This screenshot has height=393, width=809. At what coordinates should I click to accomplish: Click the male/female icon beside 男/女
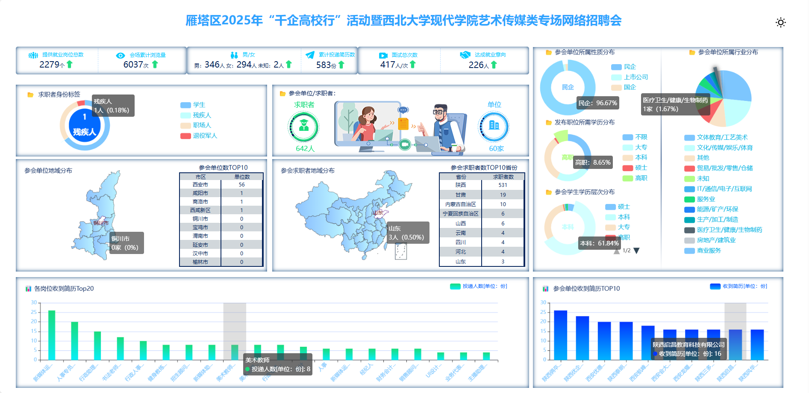234,55
